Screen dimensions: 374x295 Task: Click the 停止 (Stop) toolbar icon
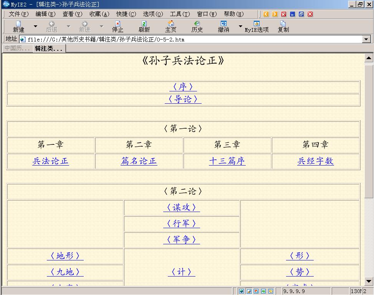point(117,26)
